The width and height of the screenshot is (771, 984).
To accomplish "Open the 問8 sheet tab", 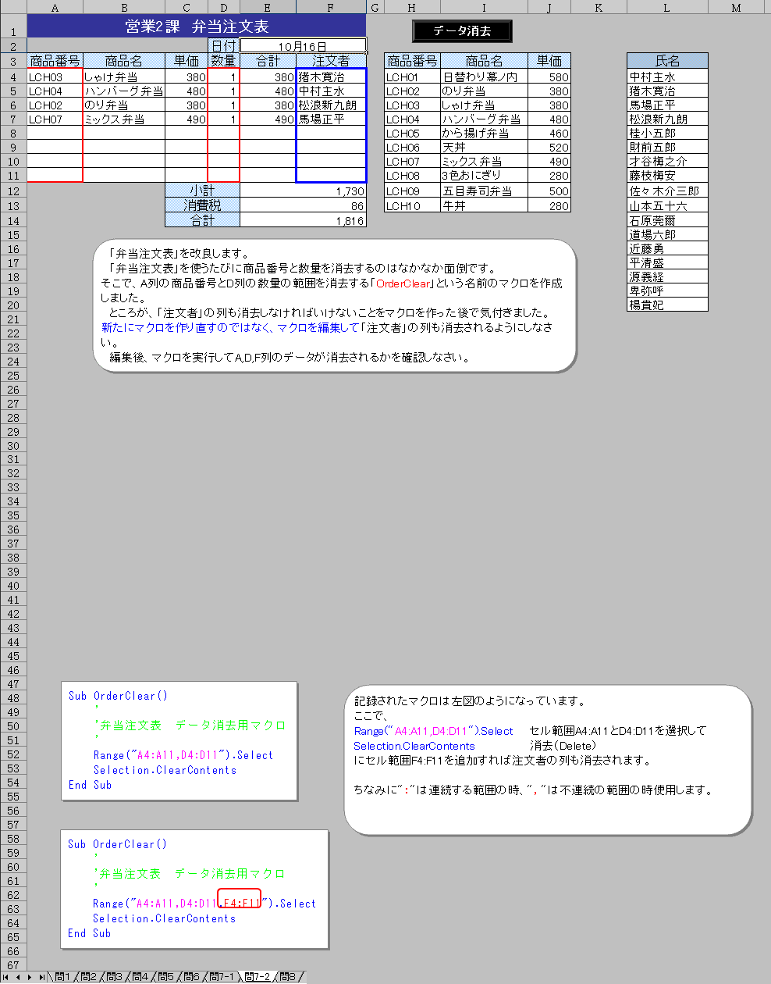I will pos(288,977).
